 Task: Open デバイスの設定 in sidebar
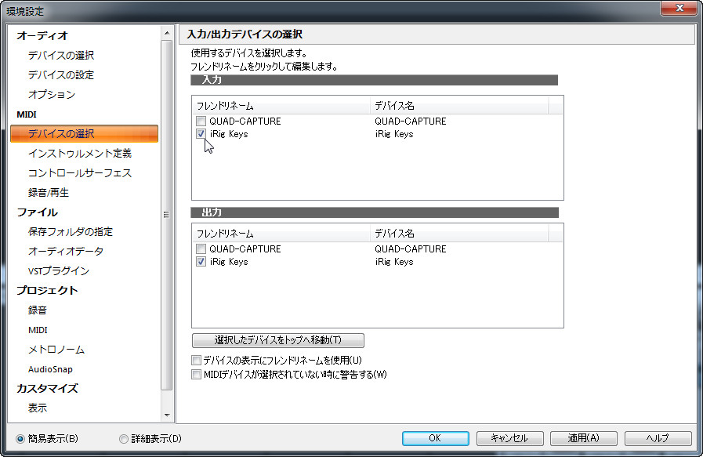61,75
